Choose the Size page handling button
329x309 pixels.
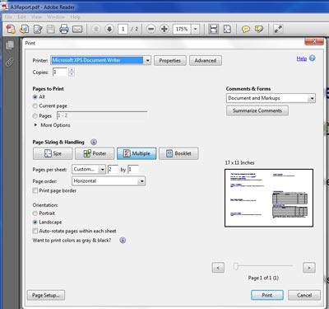tap(53, 153)
